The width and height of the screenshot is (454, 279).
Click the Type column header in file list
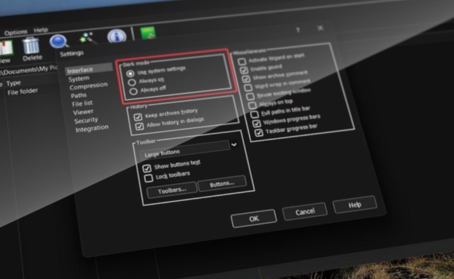pyautogui.click(x=14, y=83)
